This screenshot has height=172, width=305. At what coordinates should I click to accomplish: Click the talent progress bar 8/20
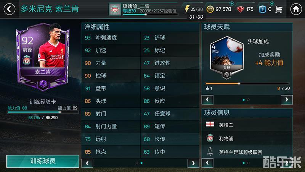coord(247,83)
